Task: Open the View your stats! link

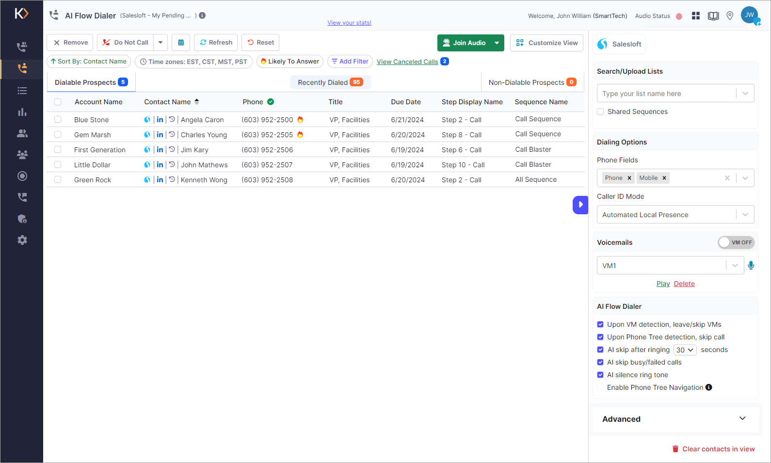Action: [349, 23]
